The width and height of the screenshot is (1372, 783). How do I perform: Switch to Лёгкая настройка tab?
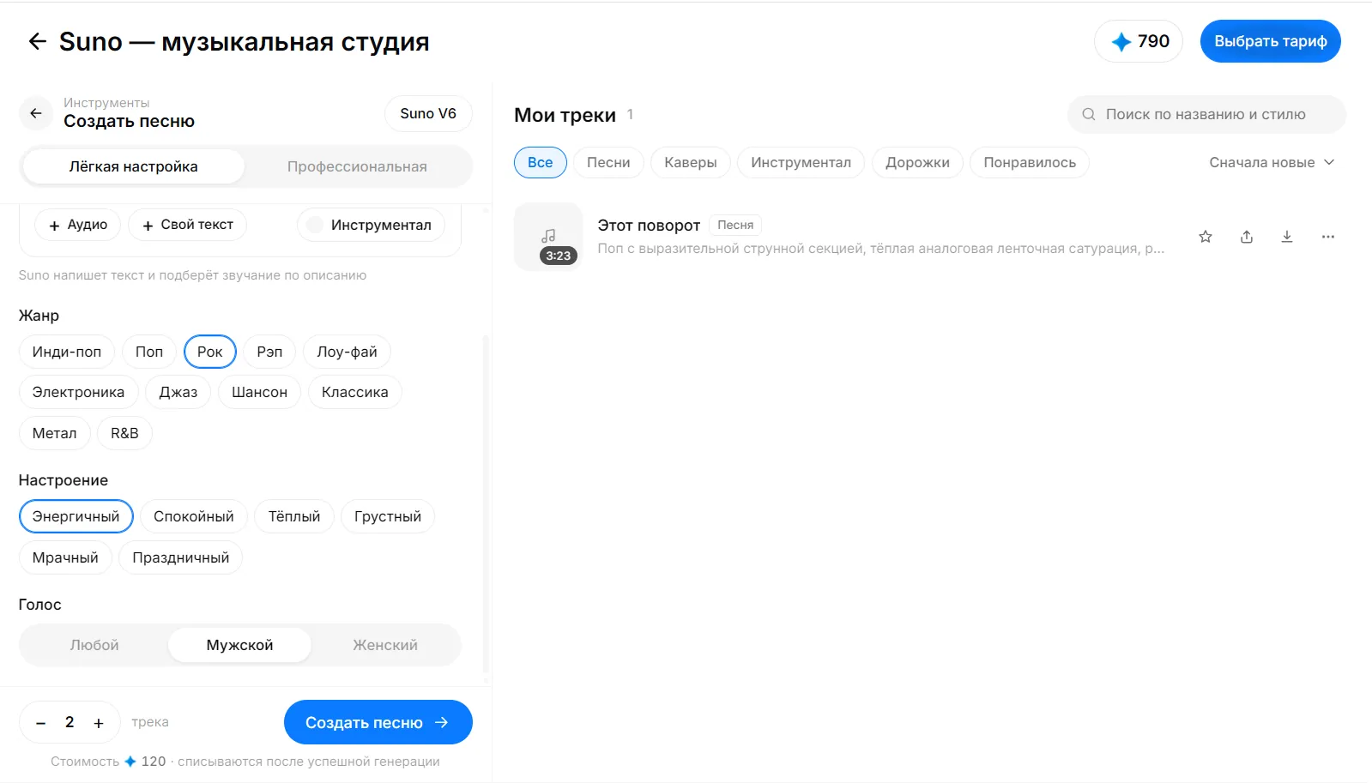click(134, 166)
